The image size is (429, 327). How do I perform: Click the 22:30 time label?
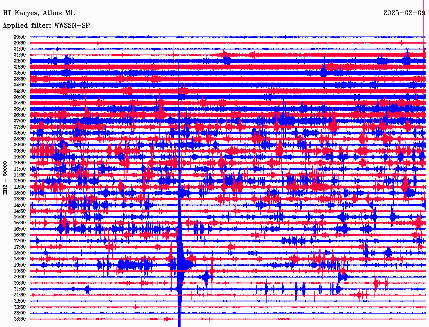click(20, 307)
